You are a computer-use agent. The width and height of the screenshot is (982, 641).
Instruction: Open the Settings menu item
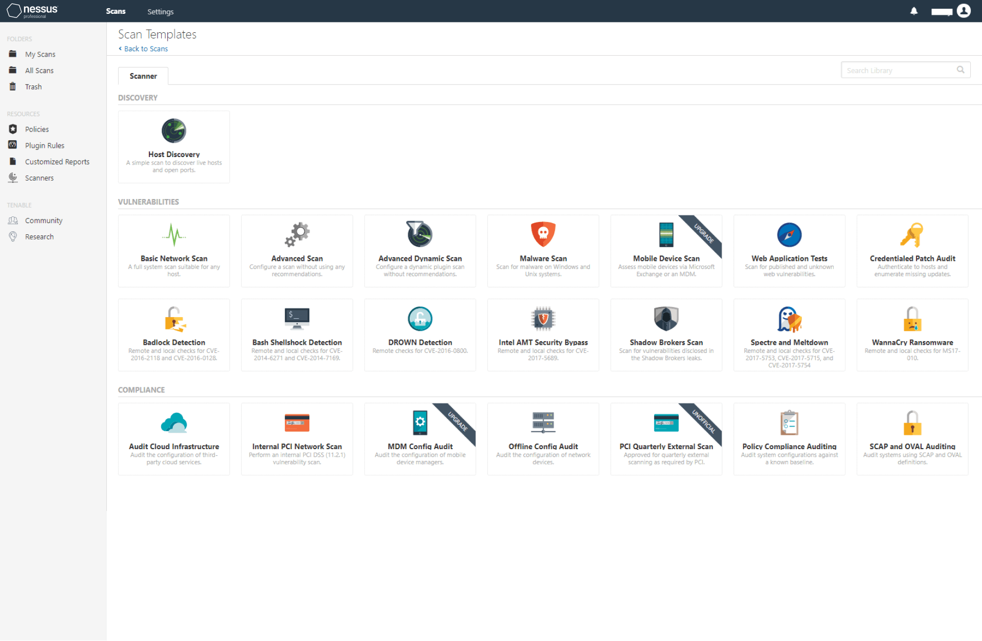point(160,11)
